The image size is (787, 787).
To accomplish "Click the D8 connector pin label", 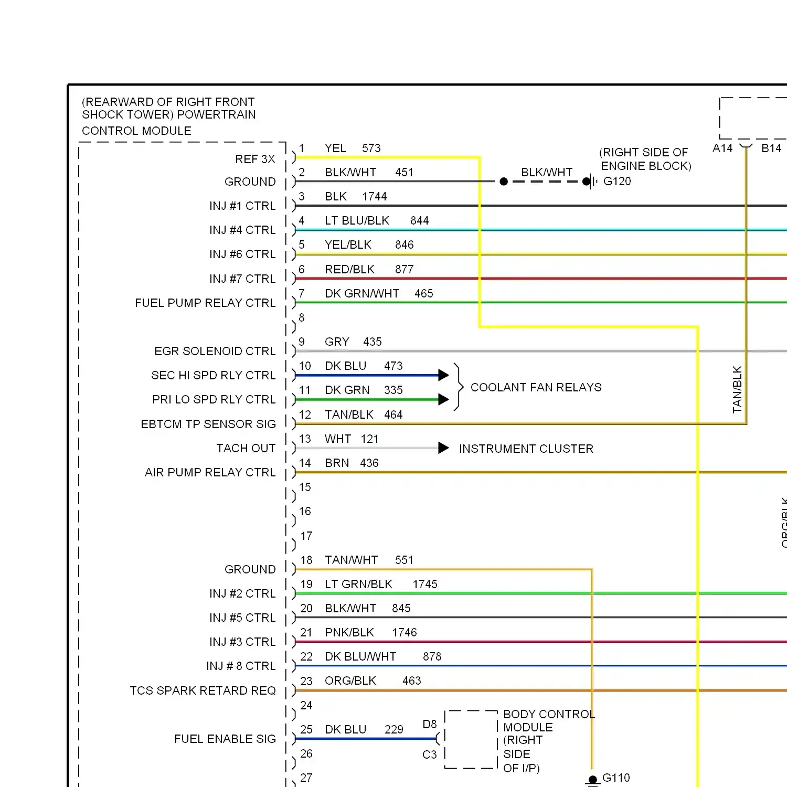I will pyautogui.click(x=430, y=725).
